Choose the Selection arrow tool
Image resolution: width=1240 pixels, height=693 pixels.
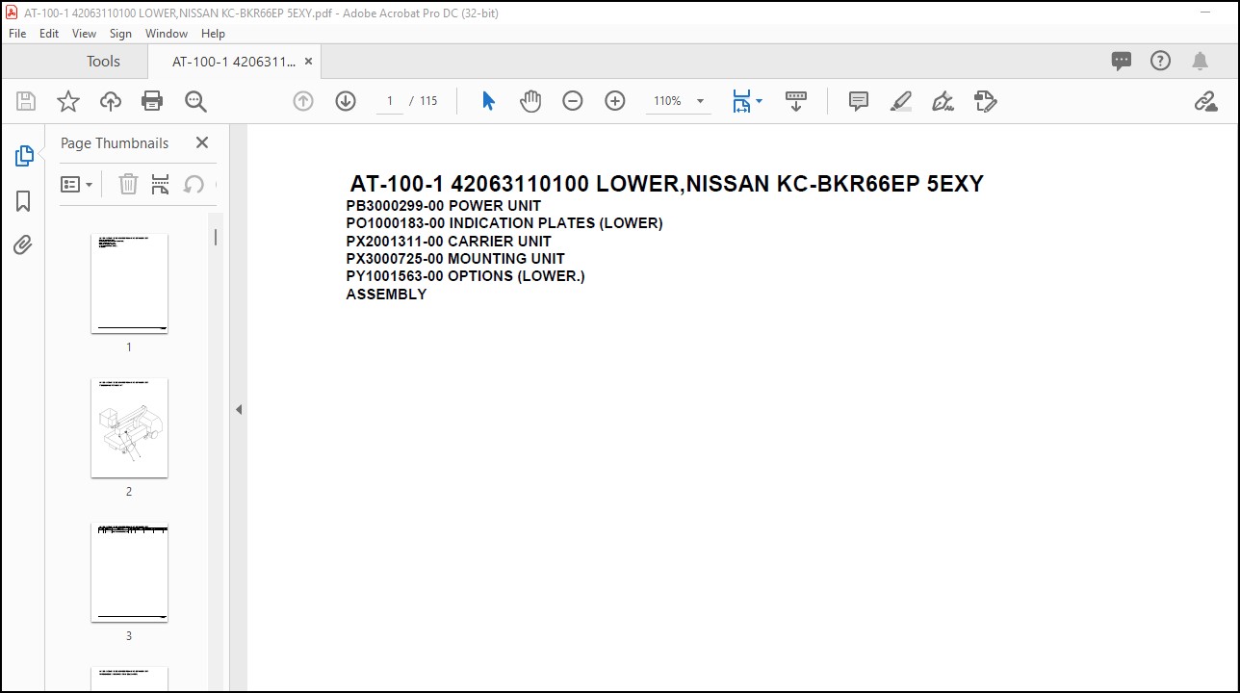pos(488,101)
